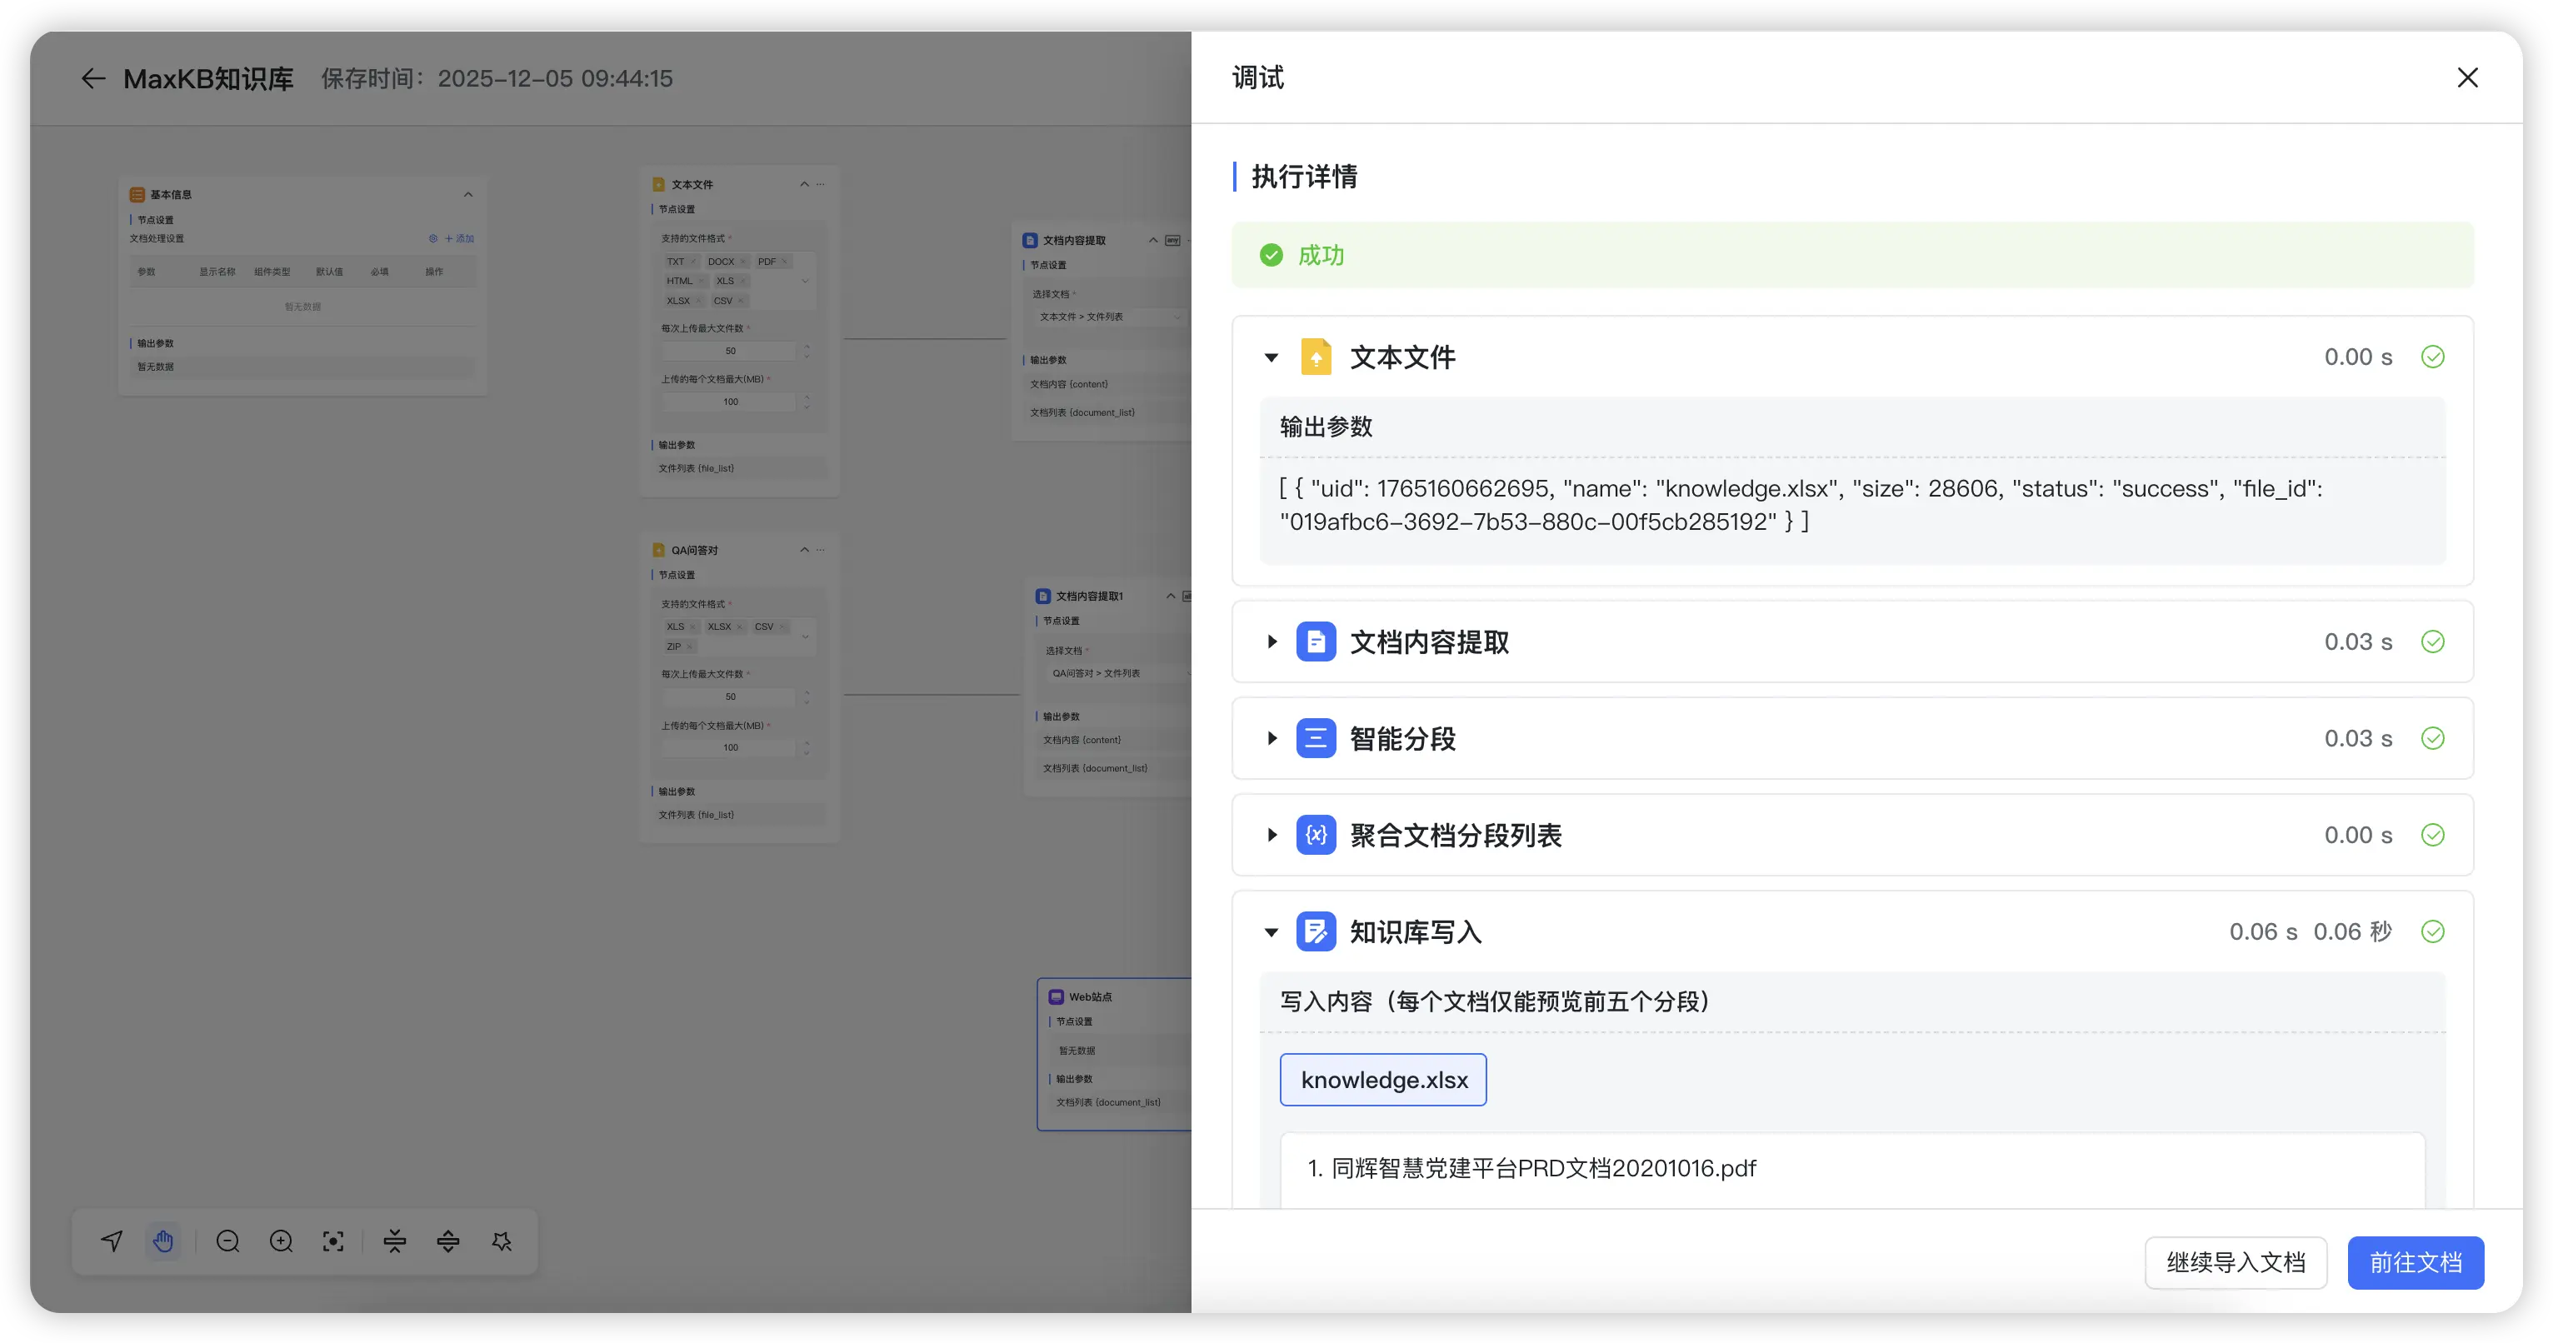Fit canvas to view with focus icon
The height and width of the screenshot is (1343, 2553).
(334, 1241)
